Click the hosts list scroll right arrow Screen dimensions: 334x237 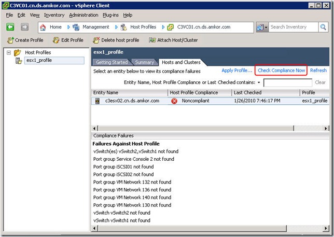pos(326,128)
